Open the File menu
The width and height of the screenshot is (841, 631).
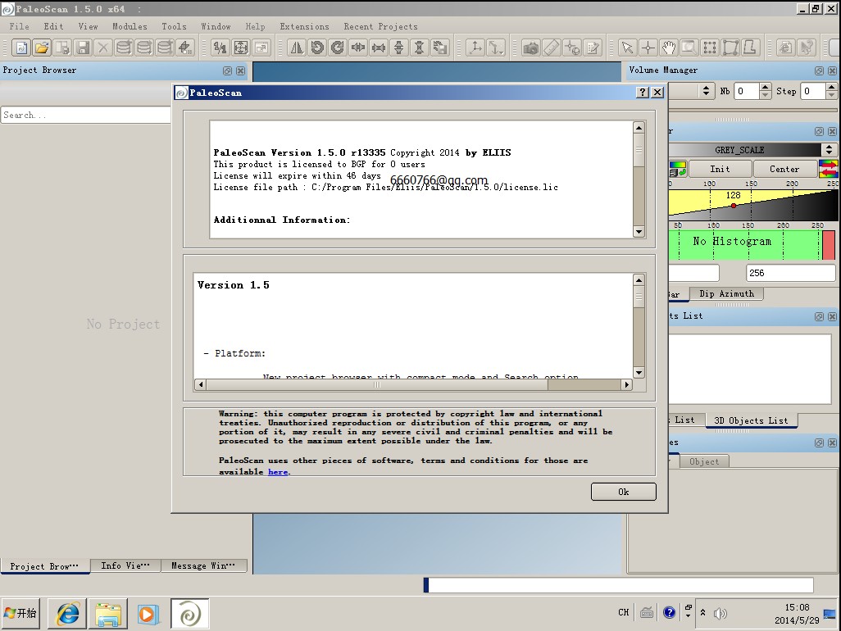coord(20,26)
